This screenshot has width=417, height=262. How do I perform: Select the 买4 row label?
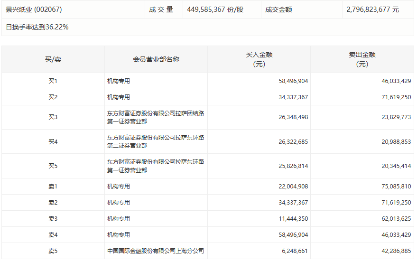pos(53,141)
